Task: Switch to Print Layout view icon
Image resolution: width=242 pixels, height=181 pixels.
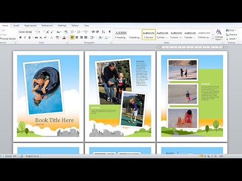Action: point(201,156)
